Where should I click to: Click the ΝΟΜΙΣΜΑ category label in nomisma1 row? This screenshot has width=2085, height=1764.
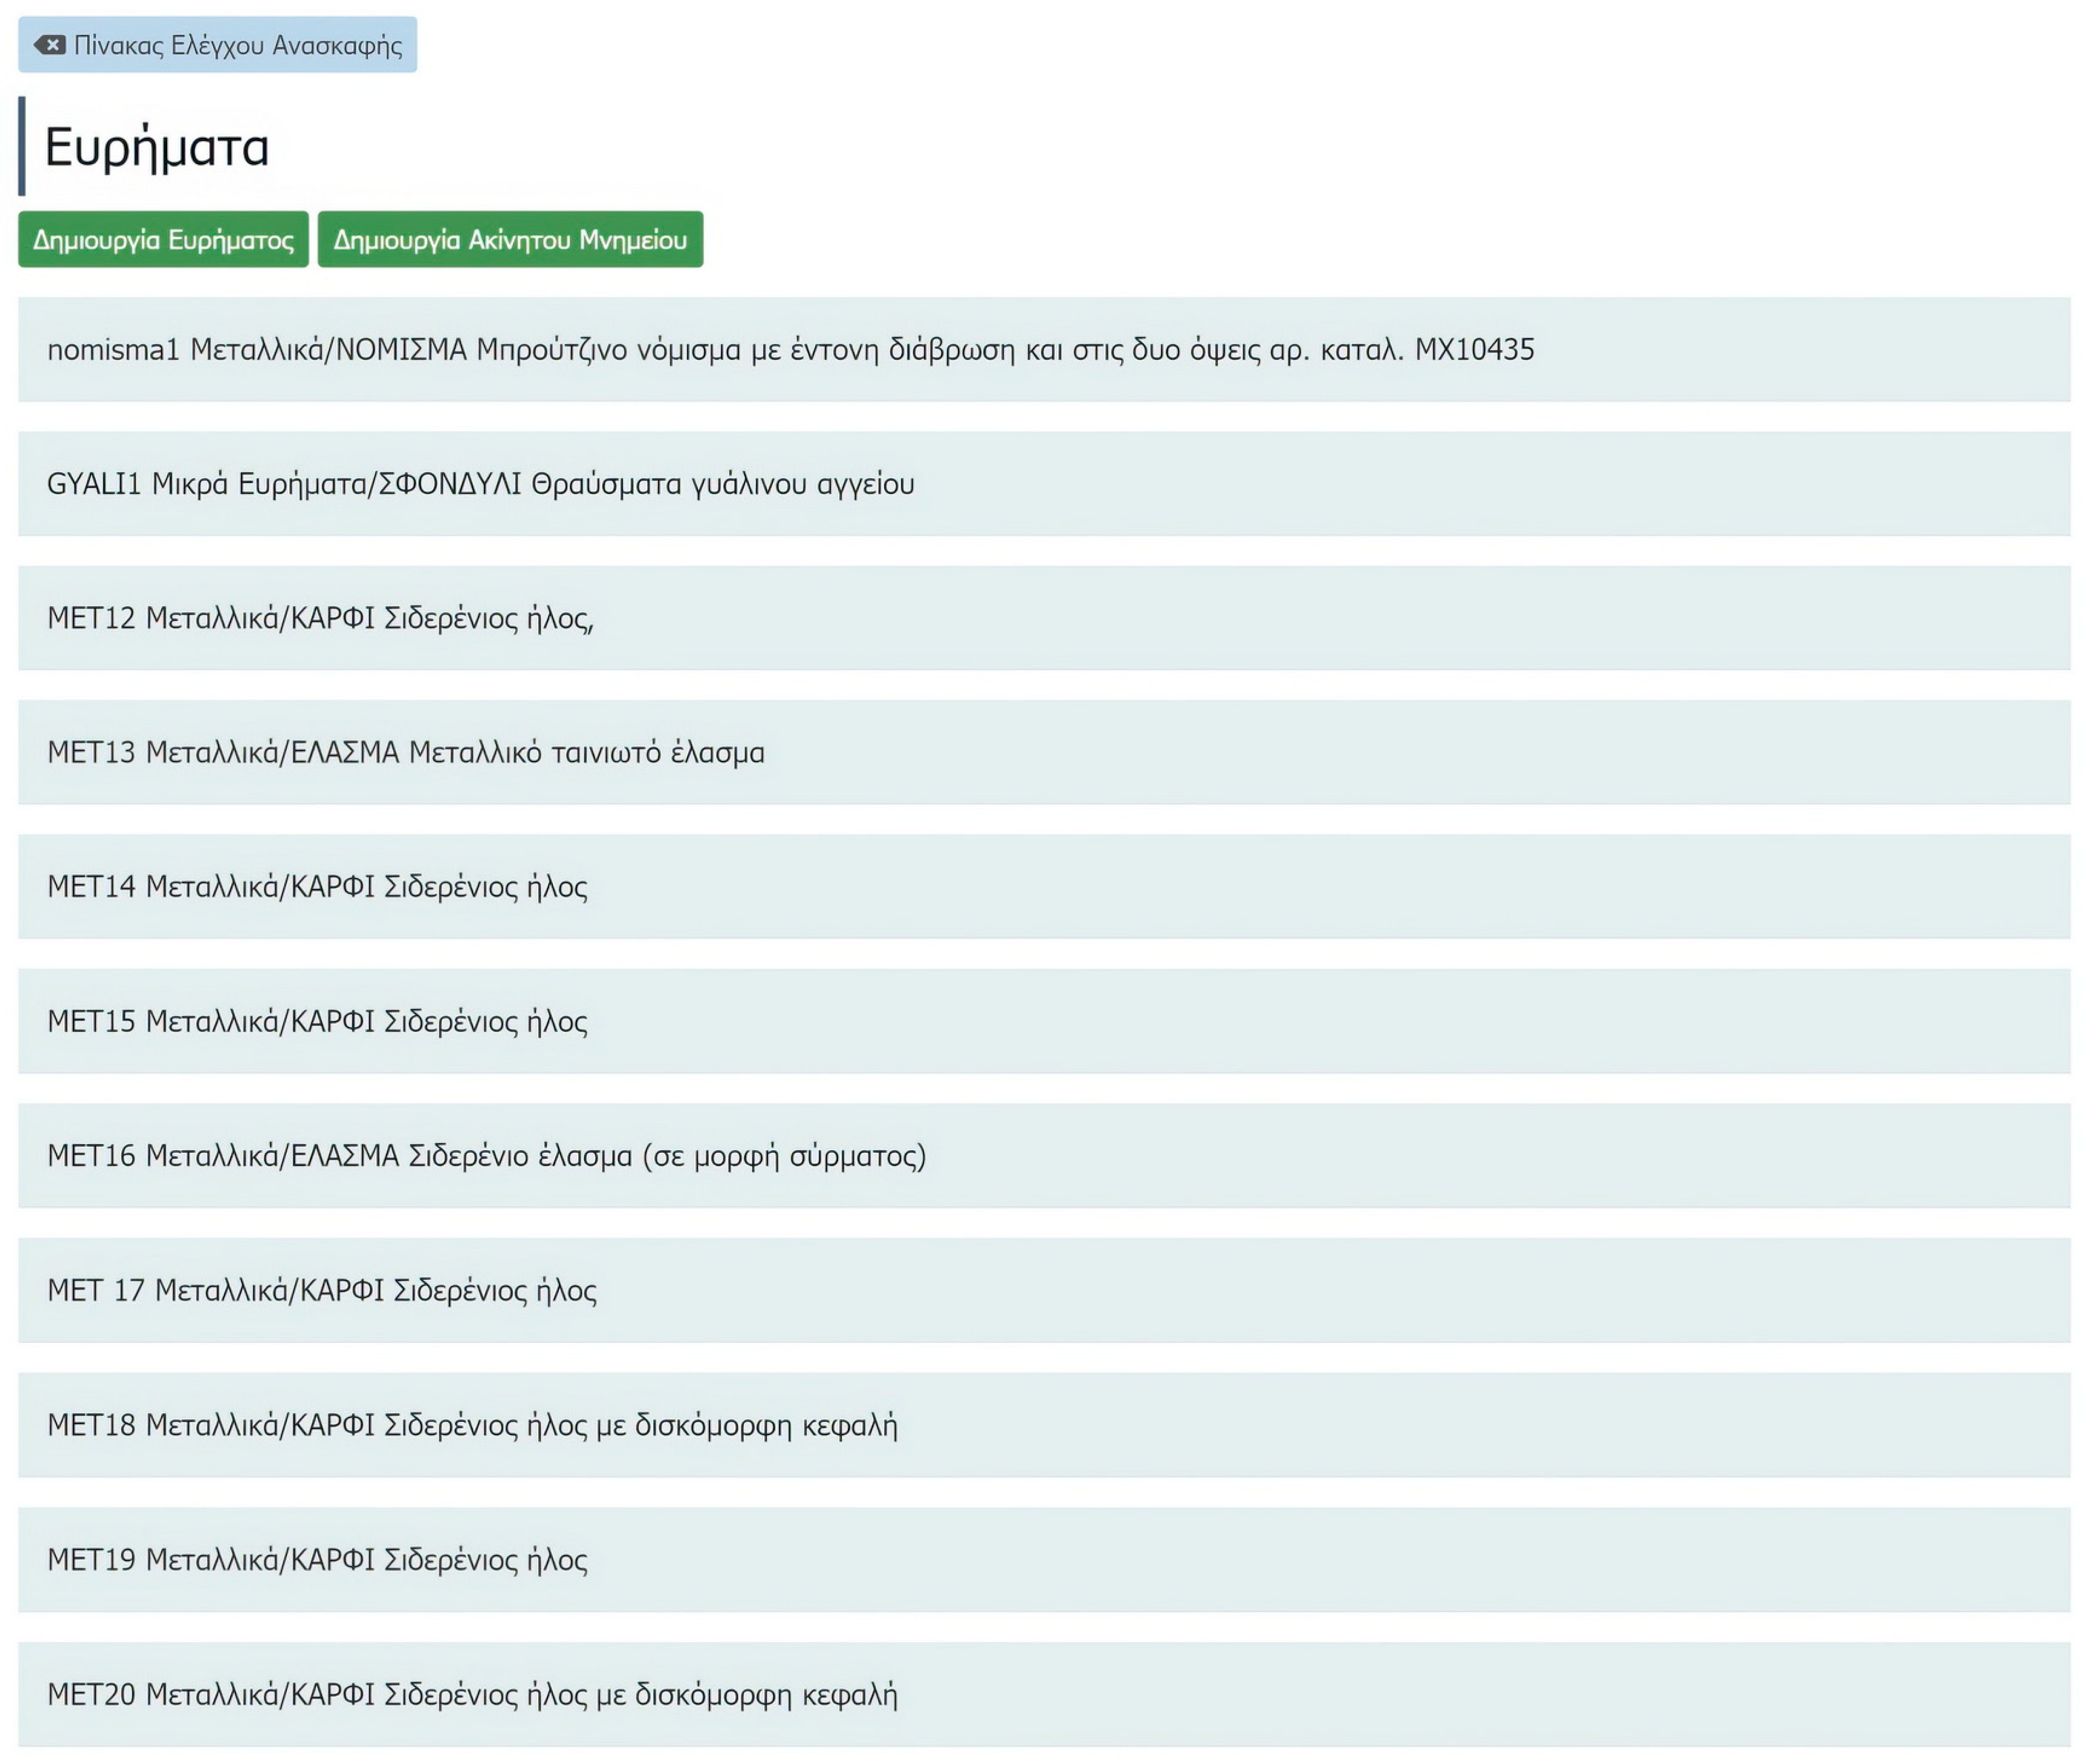tap(401, 350)
